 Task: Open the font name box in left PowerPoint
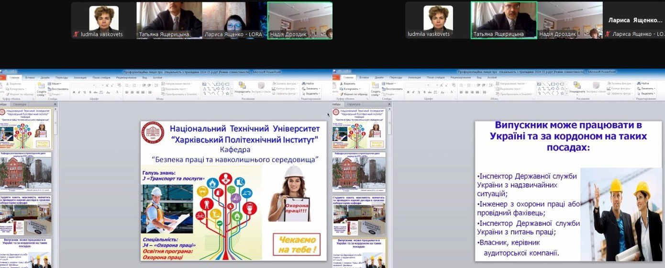point(83,85)
